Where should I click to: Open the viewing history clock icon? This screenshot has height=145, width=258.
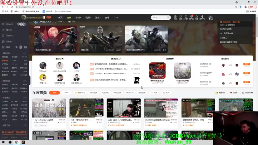(175, 17)
